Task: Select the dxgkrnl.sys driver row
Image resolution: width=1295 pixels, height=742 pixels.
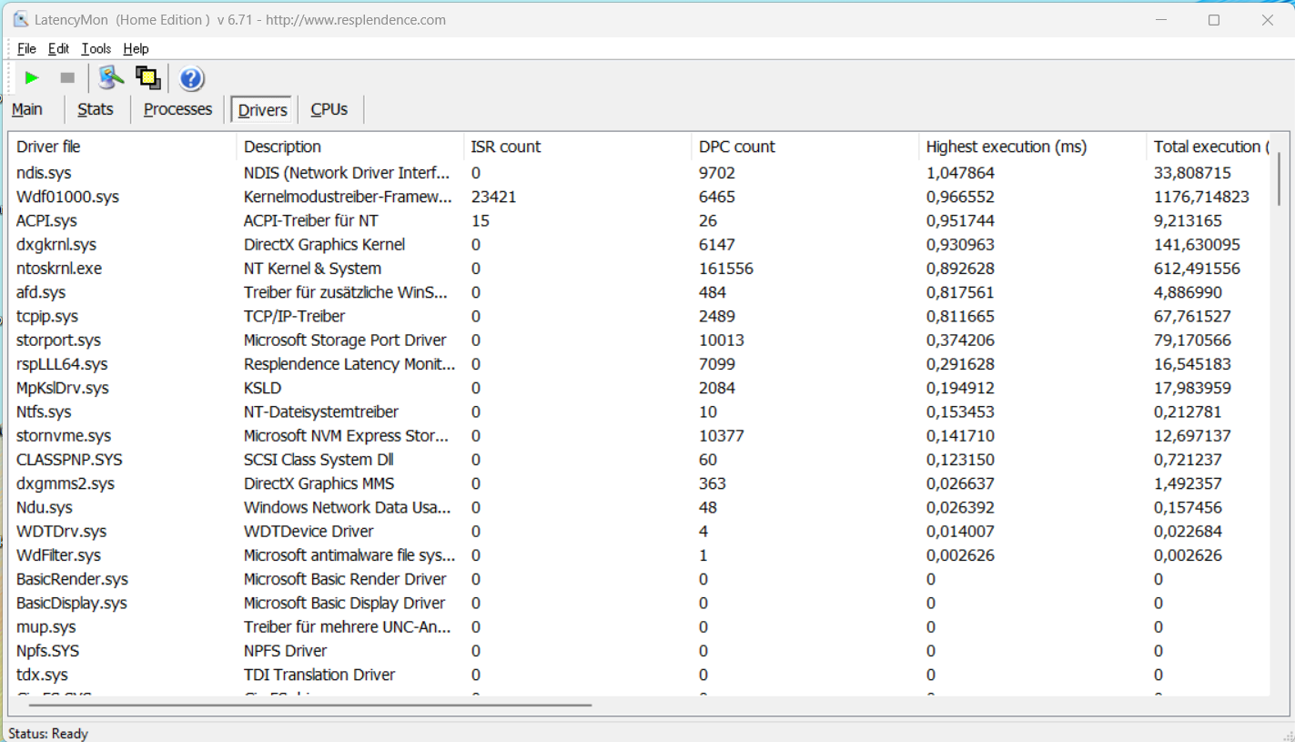Action: 639,245
